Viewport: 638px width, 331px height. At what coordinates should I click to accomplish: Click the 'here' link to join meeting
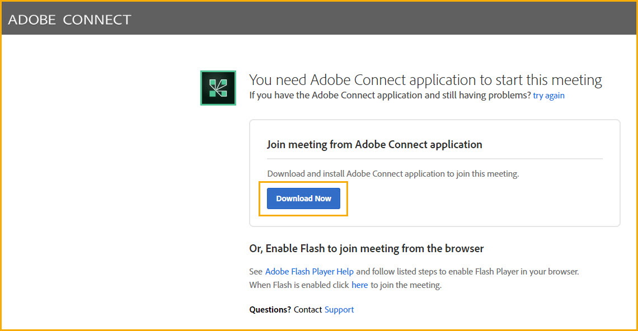pos(360,285)
